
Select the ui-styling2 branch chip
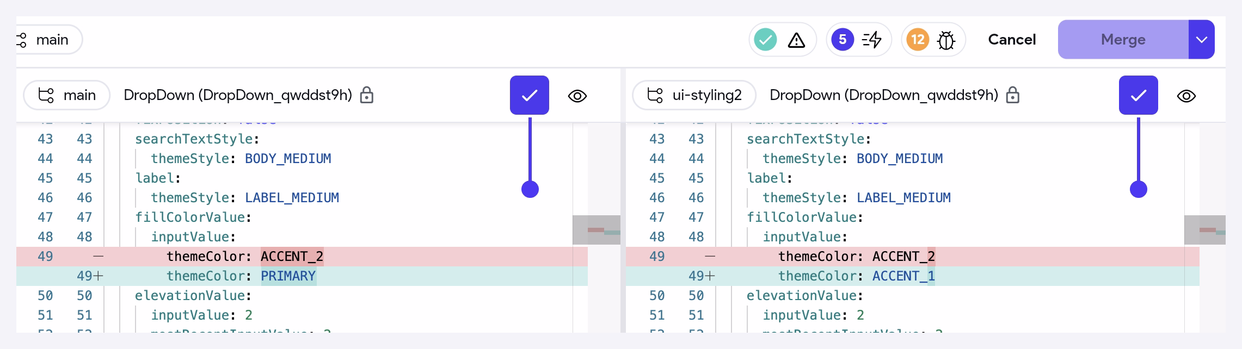pyautogui.click(x=694, y=96)
